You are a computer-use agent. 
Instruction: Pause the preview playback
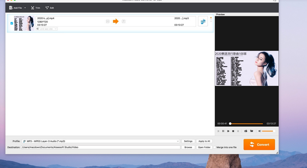click(x=223, y=131)
